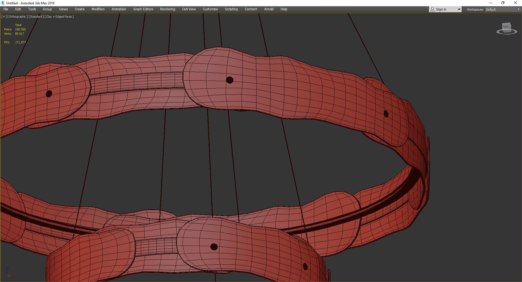The height and width of the screenshot is (282, 522).
Task: Open the Standard viewport shading label menu
Action: [x=36, y=17]
